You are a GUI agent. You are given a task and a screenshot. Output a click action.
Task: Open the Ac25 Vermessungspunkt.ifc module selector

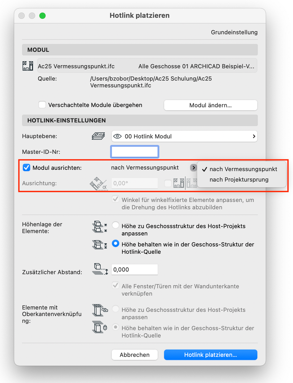coord(147,66)
